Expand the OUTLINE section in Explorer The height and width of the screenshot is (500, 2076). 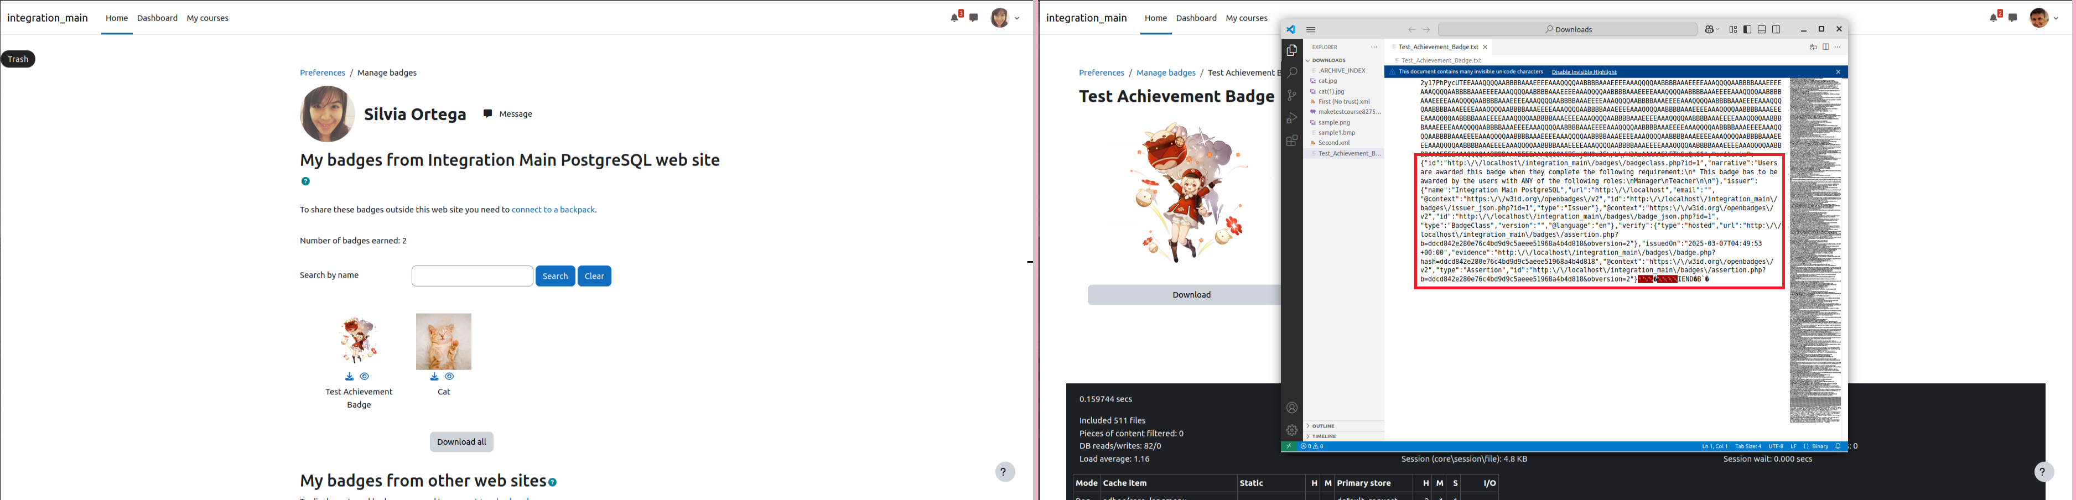pyautogui.click(x=1343, y=426)
